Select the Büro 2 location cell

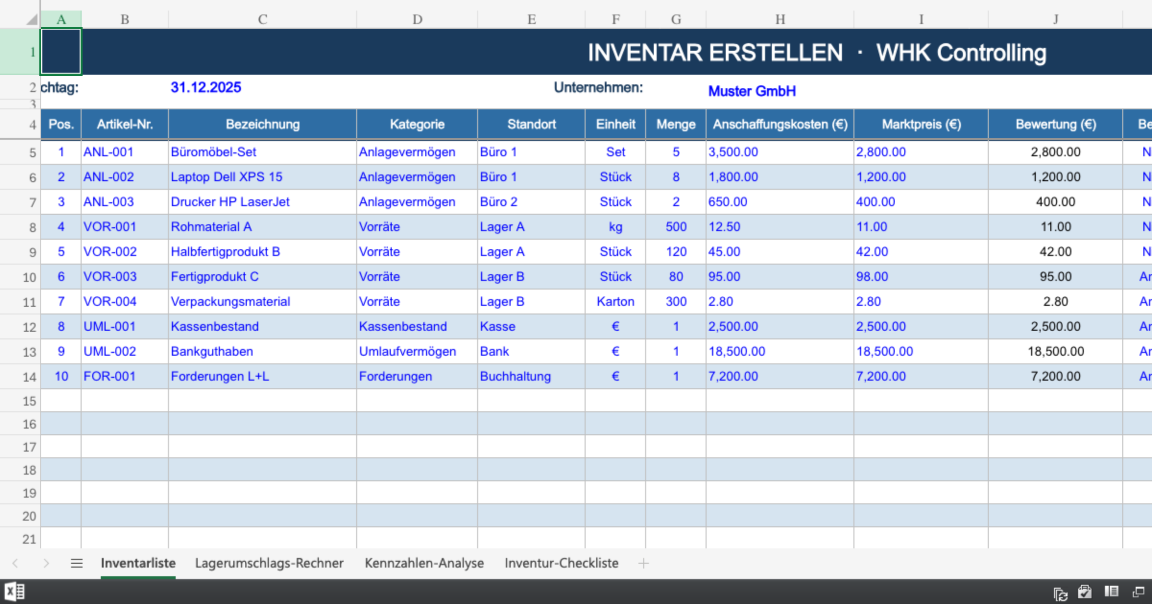(531, 202)
